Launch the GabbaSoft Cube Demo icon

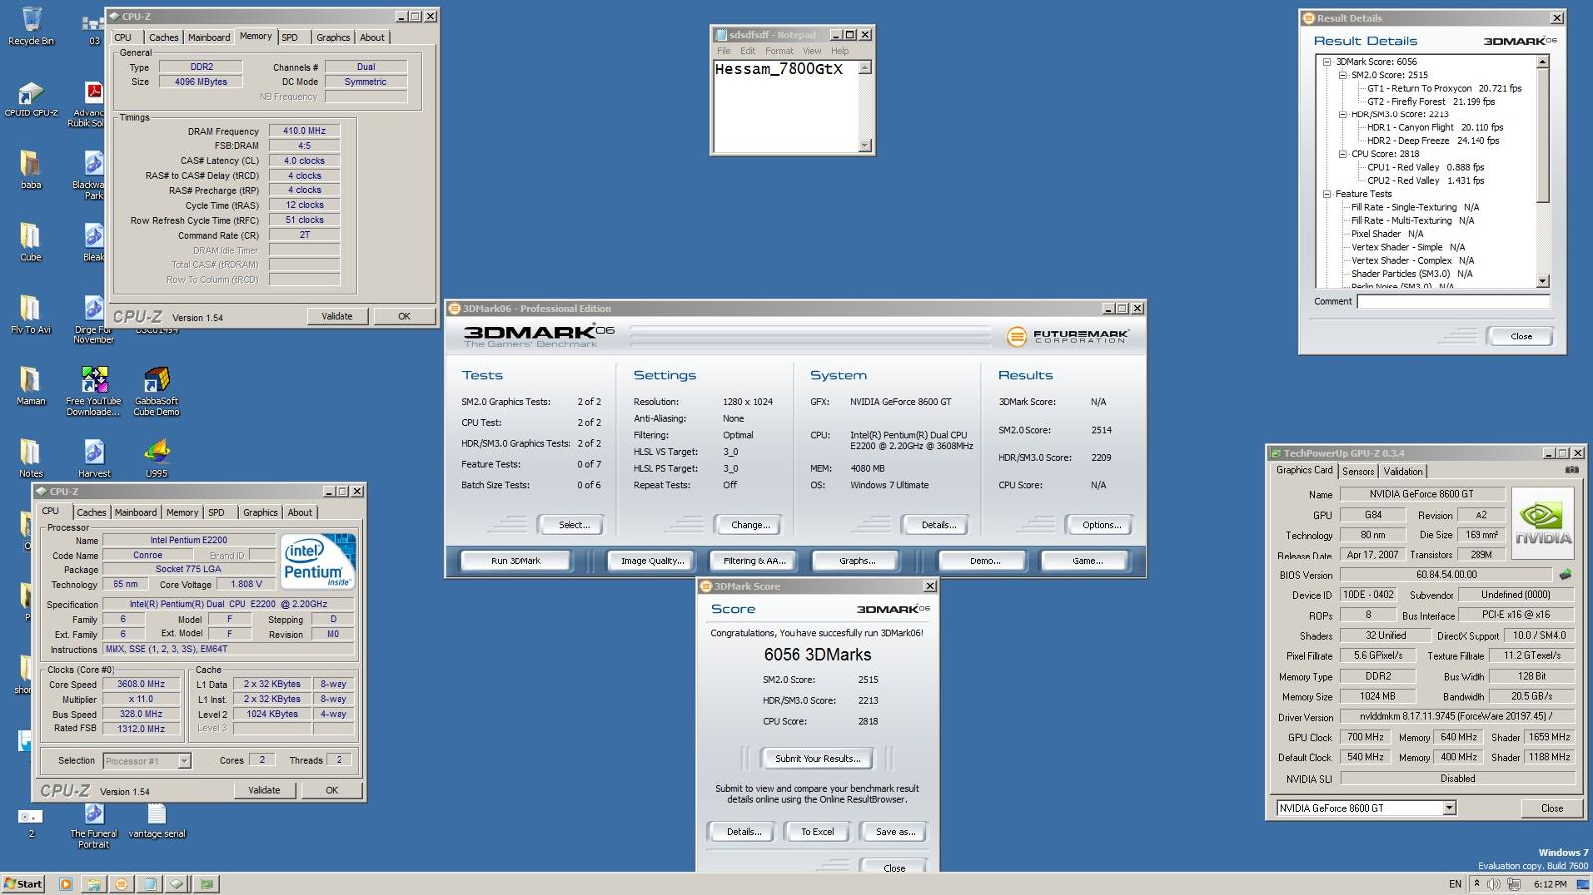(x=156, y=390)
